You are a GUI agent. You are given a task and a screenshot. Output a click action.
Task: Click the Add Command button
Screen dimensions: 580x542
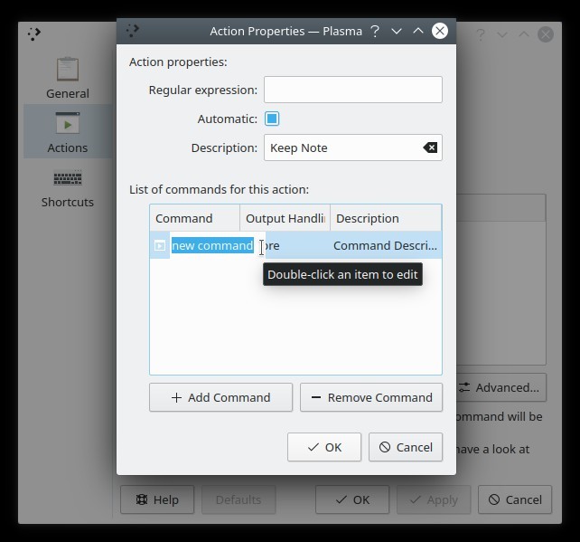pos(220,397)
